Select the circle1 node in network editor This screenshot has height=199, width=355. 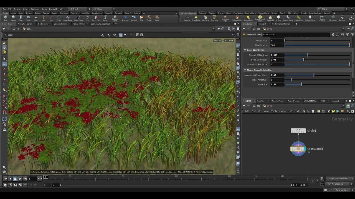click(x=298, y=130)
